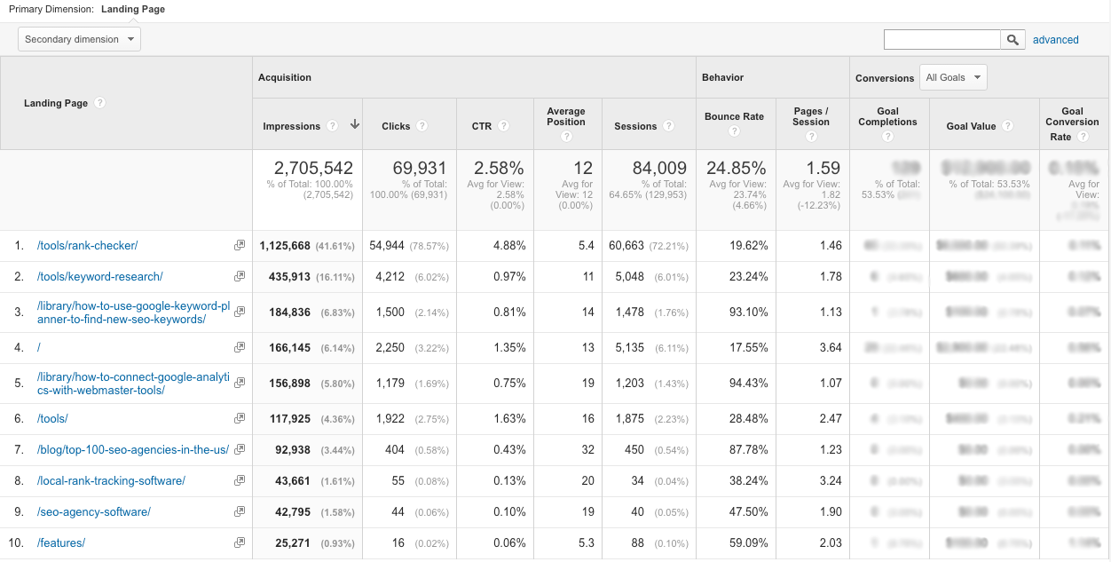Click help icon next to CTR header
Screen dimensions: 1111x562
click(x=503, y=126)
